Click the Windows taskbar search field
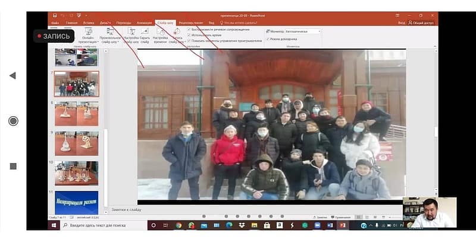The width and height of the screenshot is (476, 243). point(104,225)
